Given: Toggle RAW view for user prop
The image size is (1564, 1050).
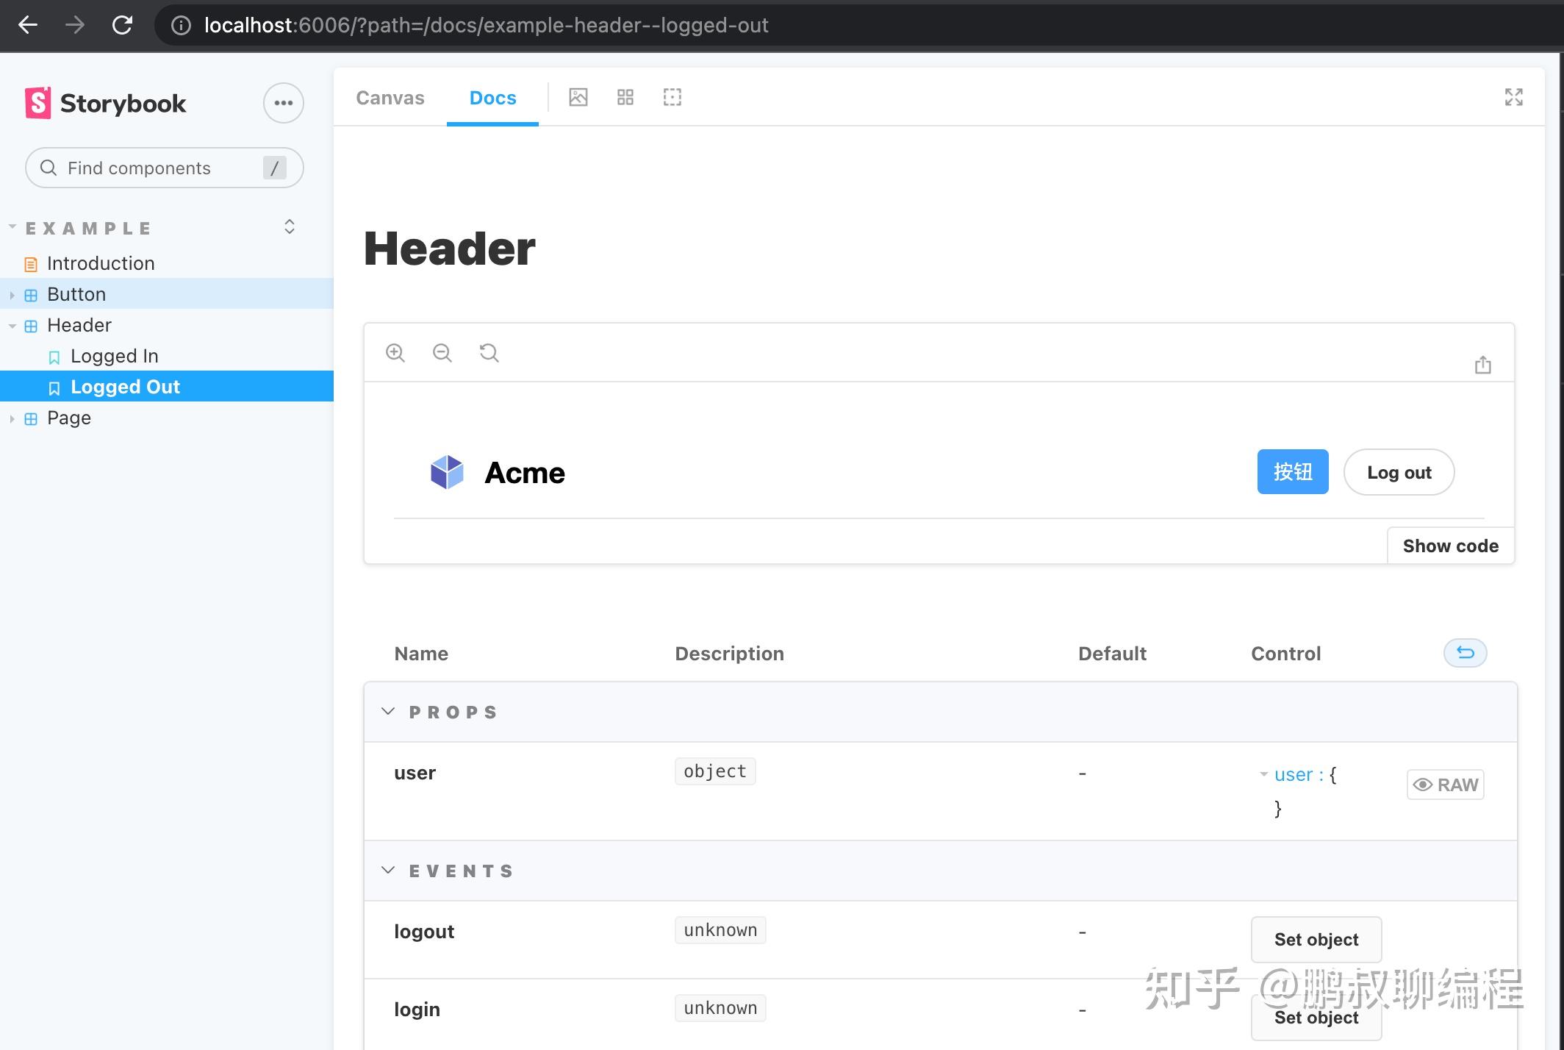Looking at the screenshot, I should (x=1445, y=785).
